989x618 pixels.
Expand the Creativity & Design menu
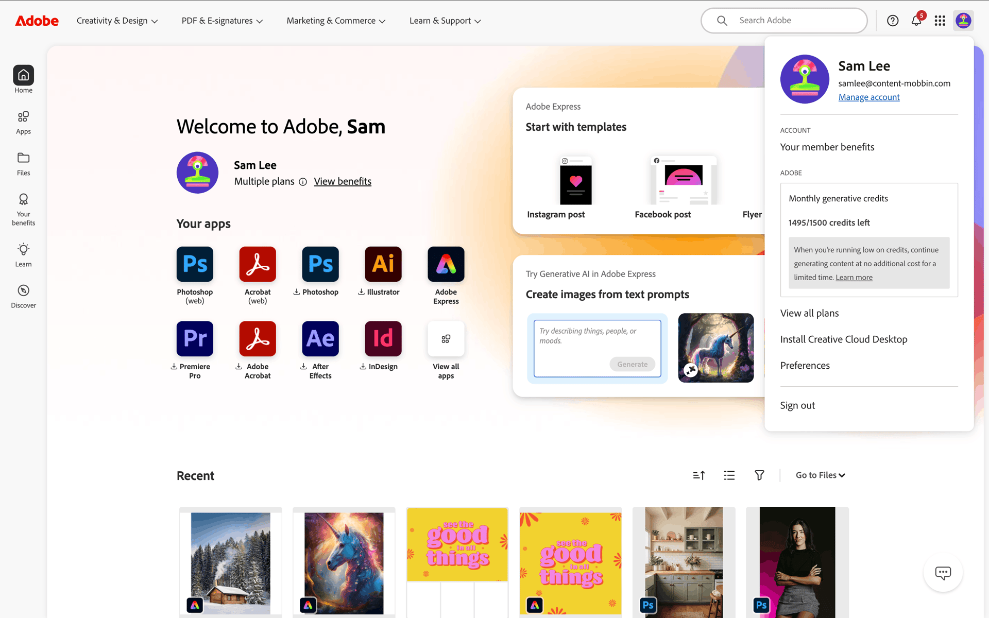click(x=117, y=21)
